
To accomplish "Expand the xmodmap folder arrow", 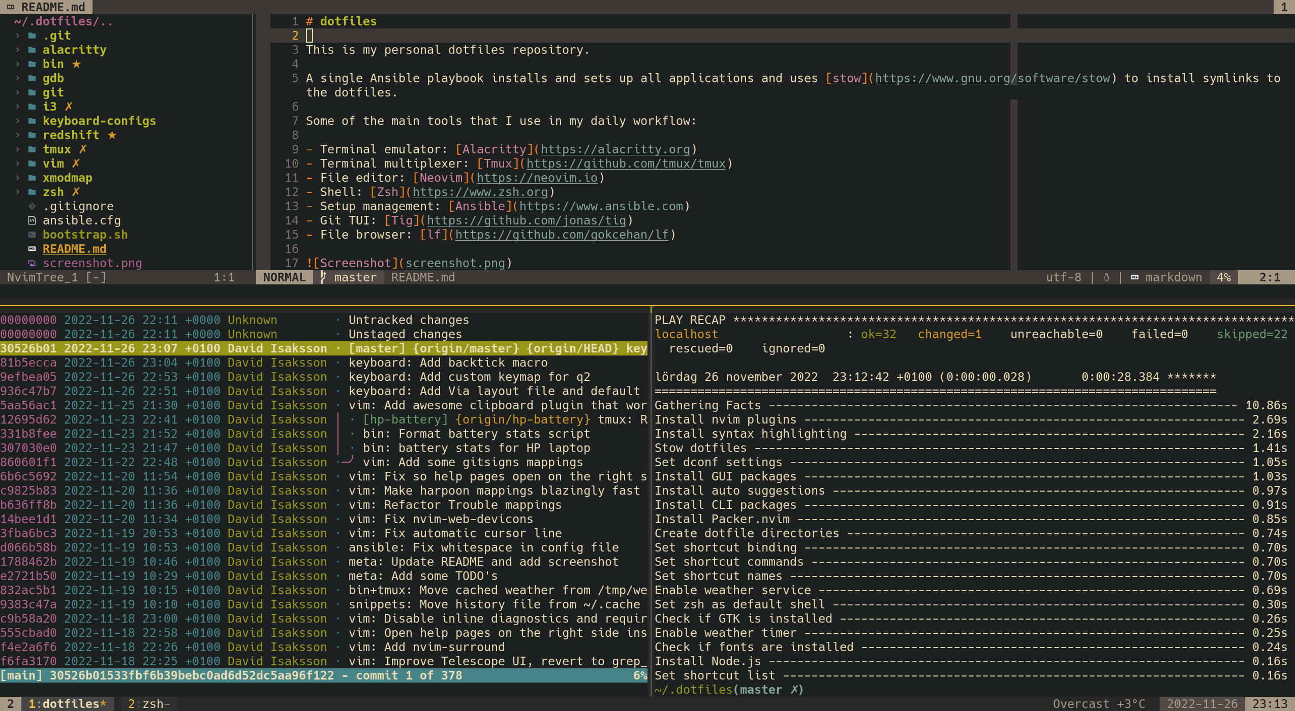I will (18, 178).
